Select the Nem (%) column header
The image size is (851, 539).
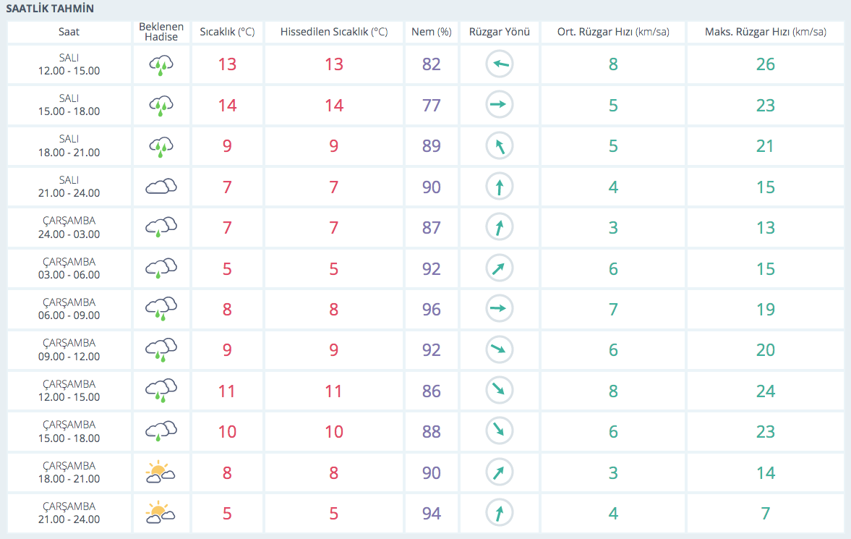[x=431, y=32]
